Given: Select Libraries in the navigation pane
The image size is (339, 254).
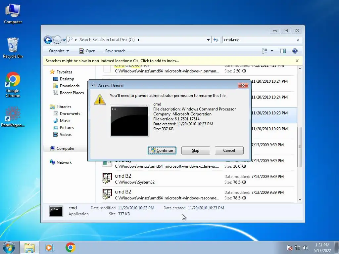Looking at the screenshot, I should click(60, 107).
